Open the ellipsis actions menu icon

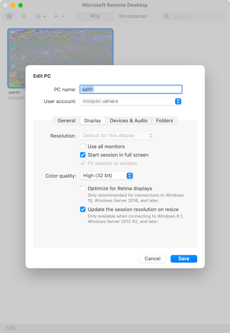click(38, 16)
